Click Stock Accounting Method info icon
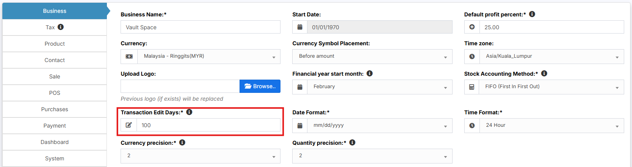632x167 pixels. click(544, 73)
